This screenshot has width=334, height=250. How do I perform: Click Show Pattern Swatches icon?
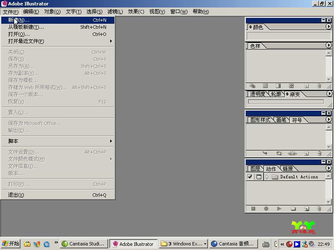click(291, 86)
